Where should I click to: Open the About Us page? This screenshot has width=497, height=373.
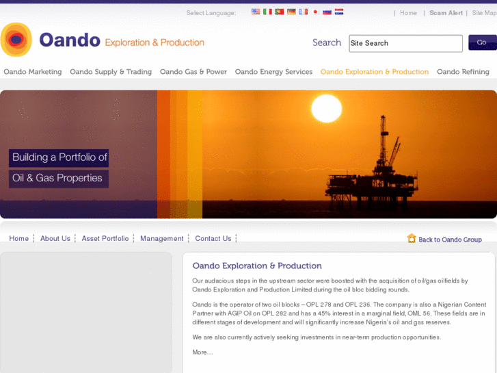tap(55, 238)
